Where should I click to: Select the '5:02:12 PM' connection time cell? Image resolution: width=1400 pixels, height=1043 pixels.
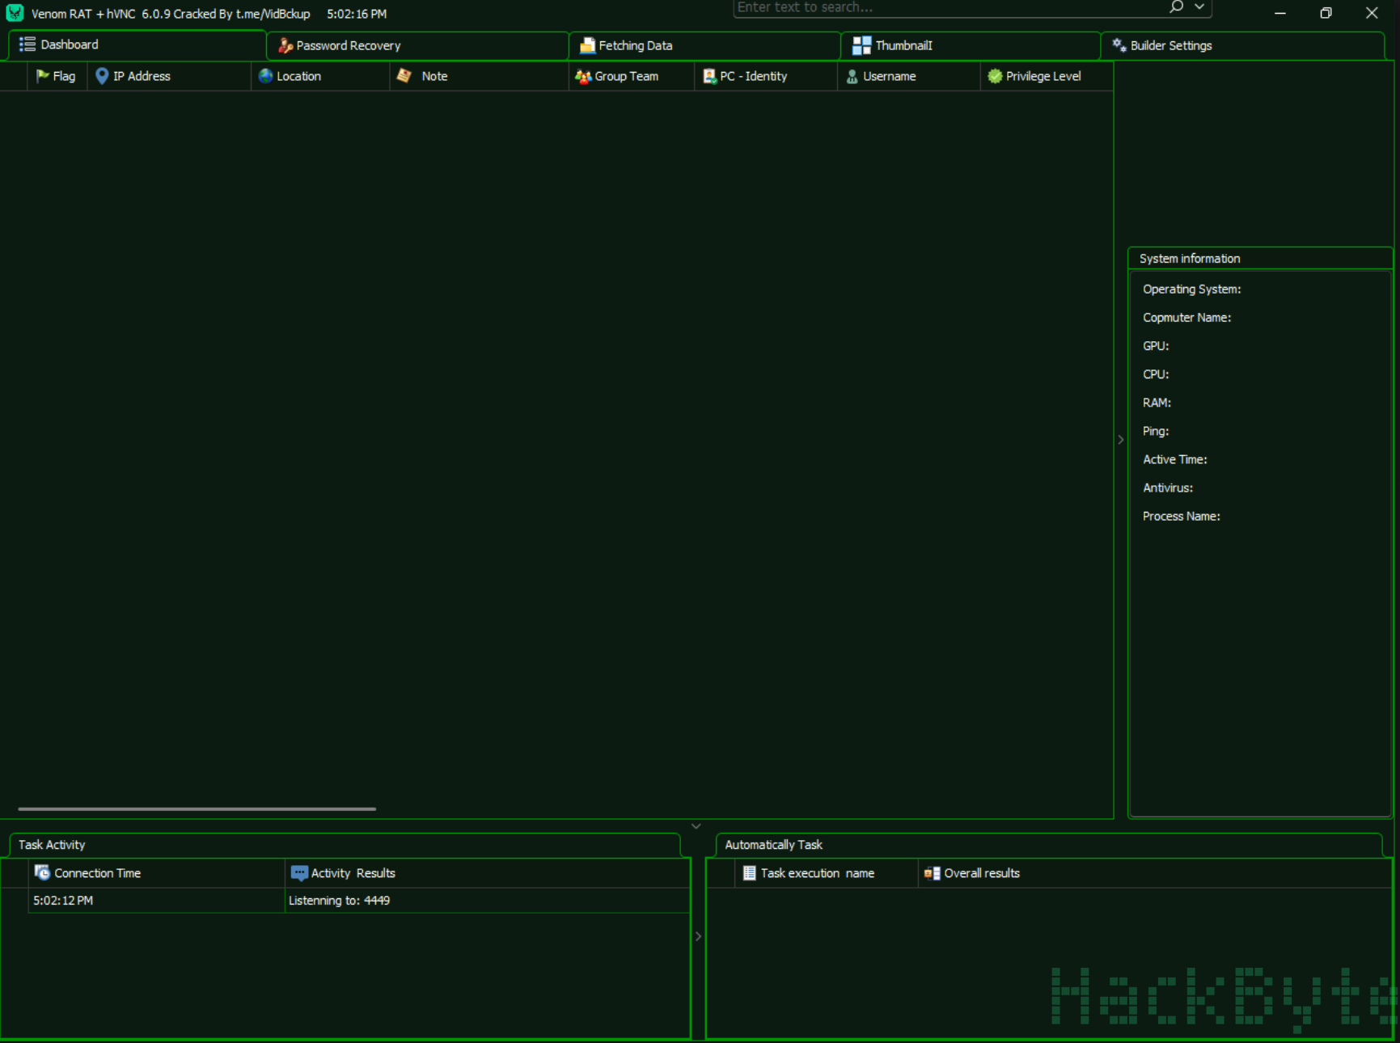coord(156,901)
